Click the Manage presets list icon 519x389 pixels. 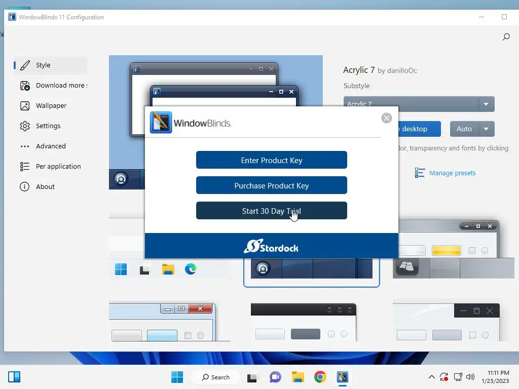[420, 173]
